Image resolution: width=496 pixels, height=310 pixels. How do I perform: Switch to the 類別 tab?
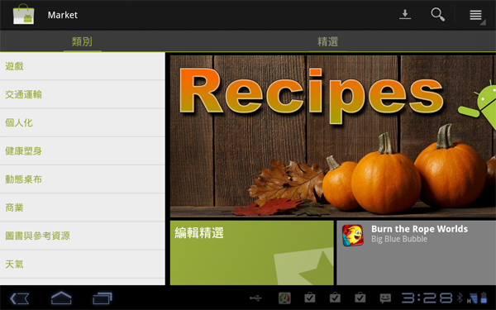pyautogui.click(x=82, y=41)
